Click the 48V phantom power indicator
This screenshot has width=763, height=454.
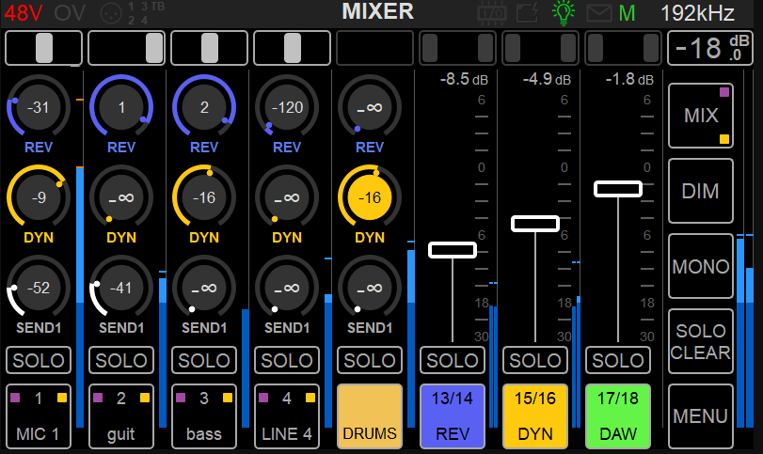tap(23, 13)
